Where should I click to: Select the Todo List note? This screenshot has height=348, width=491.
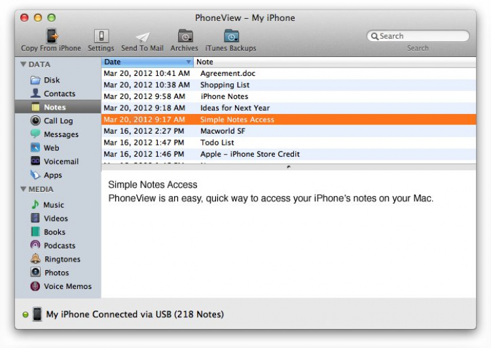point(289,143)
